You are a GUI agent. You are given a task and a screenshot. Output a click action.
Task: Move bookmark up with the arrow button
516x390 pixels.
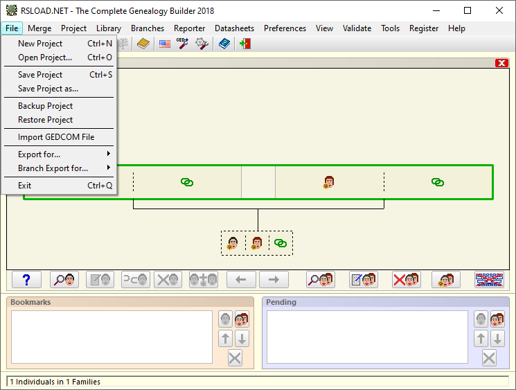(x=225, y=339)
